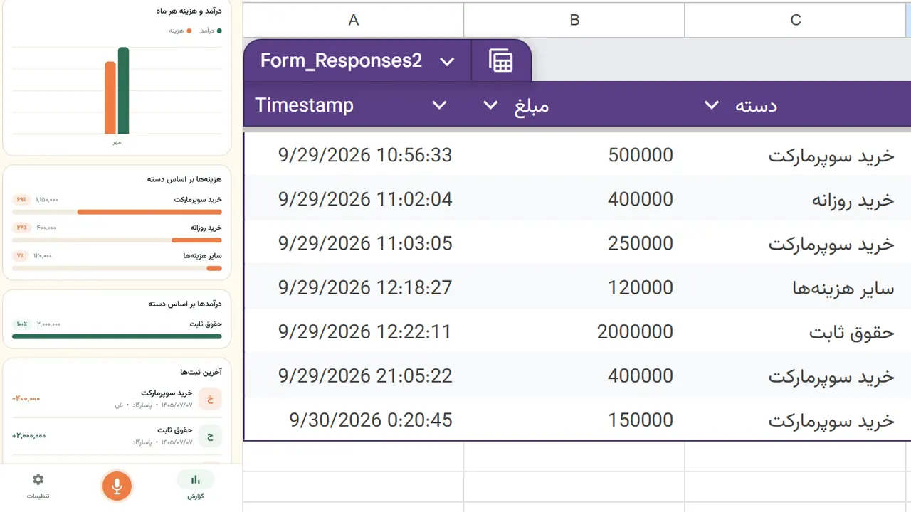Switch to the گزارش tab label
911x512 pixels.
pyautogui.click(x=196, y=496)
